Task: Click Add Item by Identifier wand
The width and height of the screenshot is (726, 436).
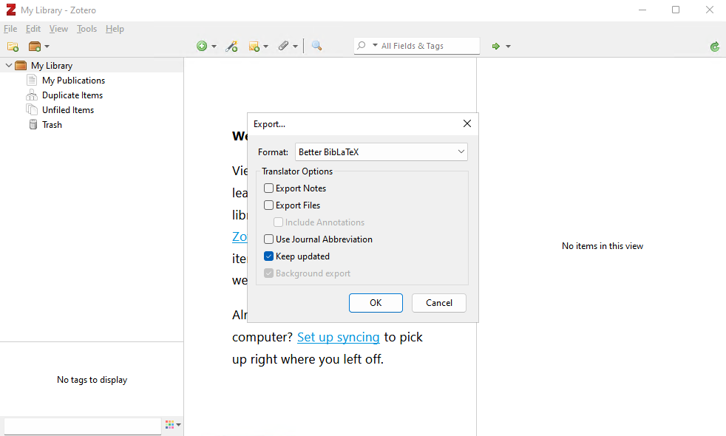Action: [x=231, y=46]
